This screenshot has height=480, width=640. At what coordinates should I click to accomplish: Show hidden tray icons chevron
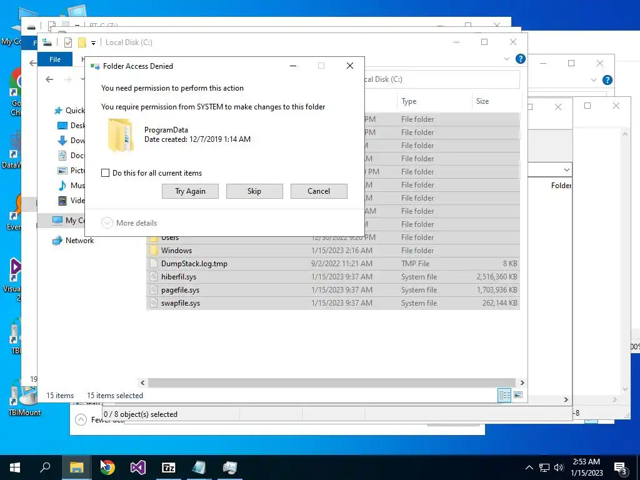point(529,467)
